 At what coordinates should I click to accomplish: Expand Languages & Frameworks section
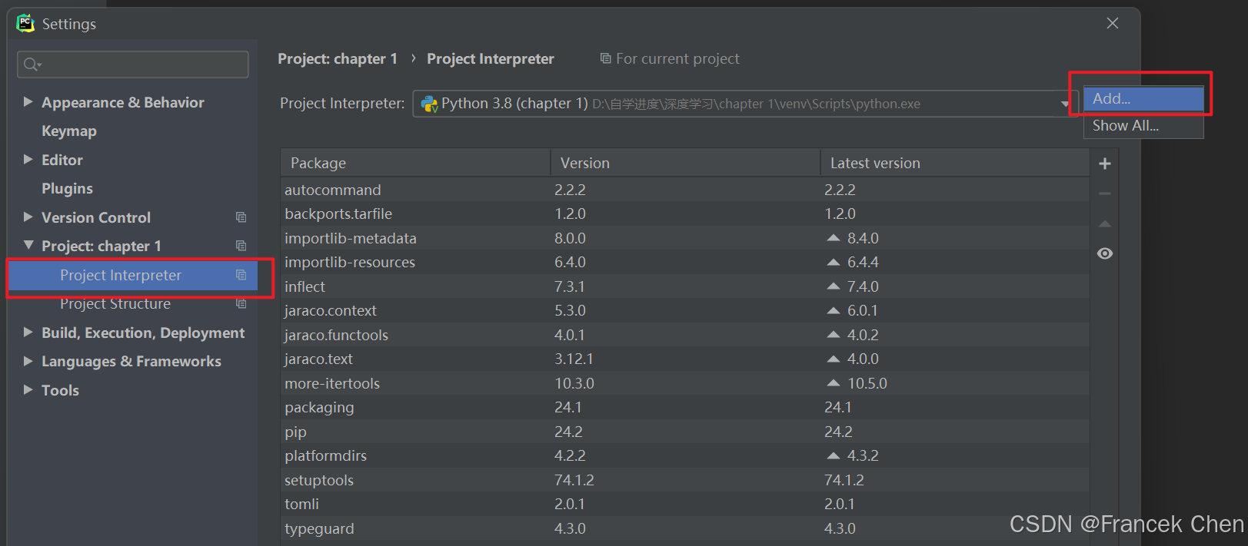coord(28,361)
